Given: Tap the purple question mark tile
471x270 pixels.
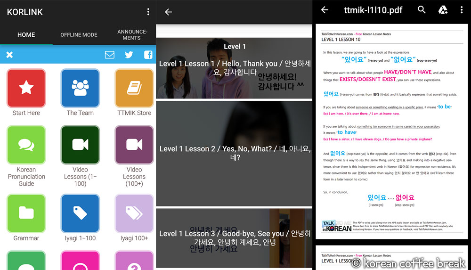Looking at the screenshot, I should coord(134,261).
